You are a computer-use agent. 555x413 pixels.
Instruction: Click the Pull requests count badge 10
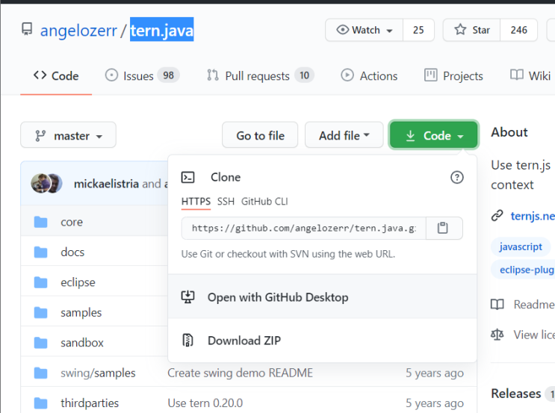coord(305,75)
